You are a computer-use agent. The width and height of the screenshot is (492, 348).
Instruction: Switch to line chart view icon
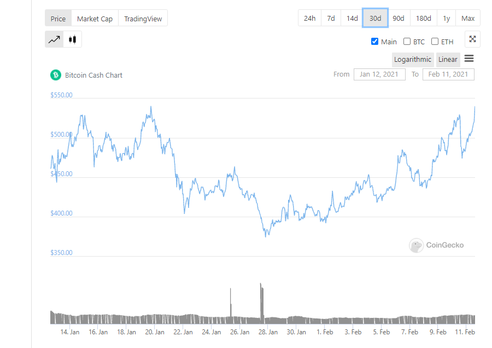tap(54, 39)
